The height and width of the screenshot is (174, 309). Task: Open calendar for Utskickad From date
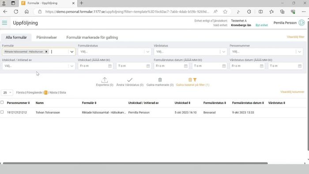pyautogui.click(x=110, y=66)
